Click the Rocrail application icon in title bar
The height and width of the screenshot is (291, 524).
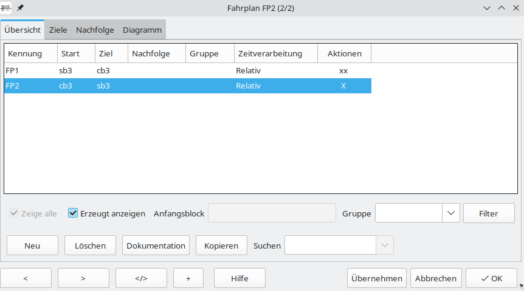[x=7, y=7]
